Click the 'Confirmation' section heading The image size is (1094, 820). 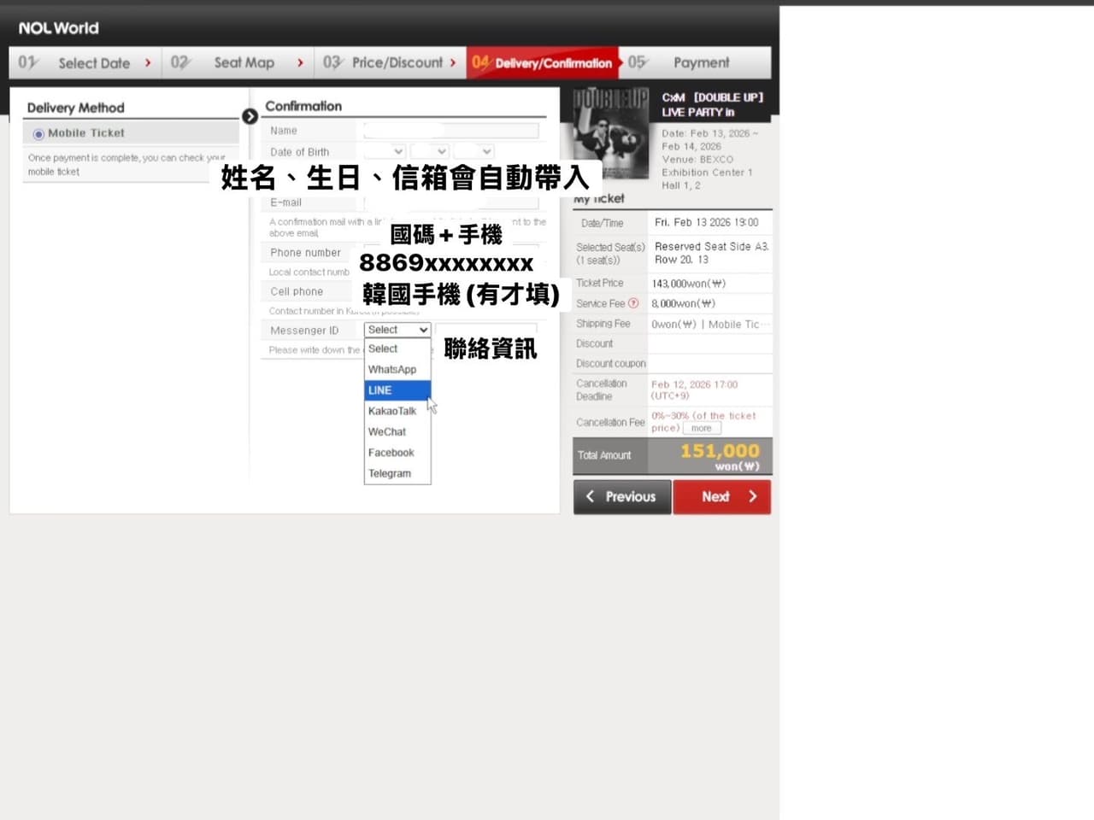(303, 106)
